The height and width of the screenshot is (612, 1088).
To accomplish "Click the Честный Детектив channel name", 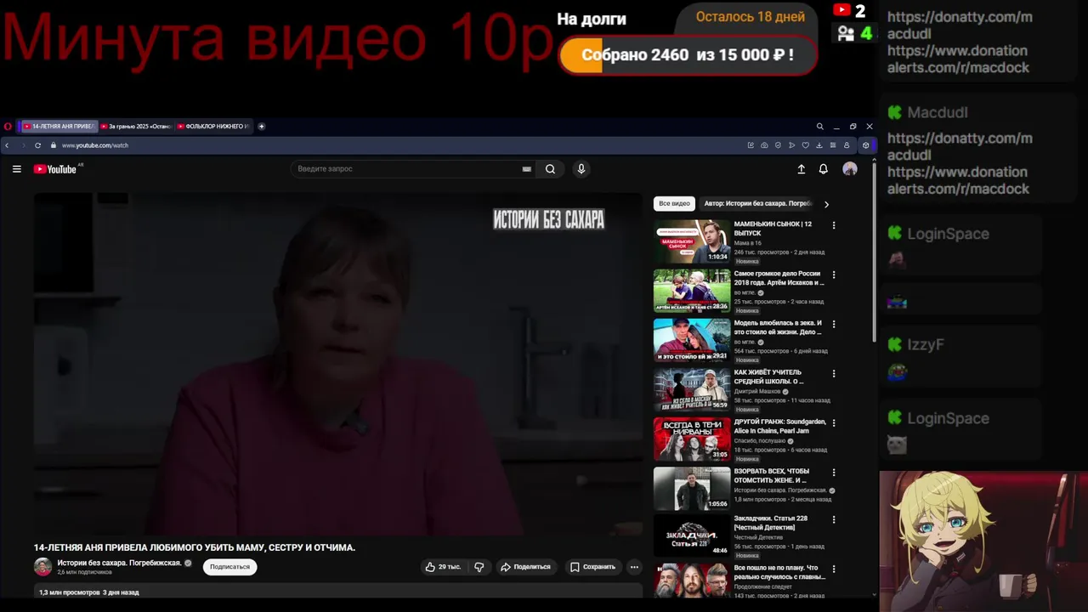I will point(758,537).
